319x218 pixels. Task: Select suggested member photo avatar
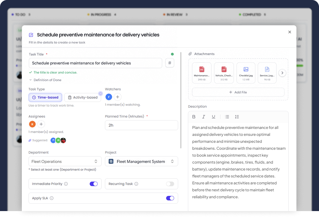(63, 140)
